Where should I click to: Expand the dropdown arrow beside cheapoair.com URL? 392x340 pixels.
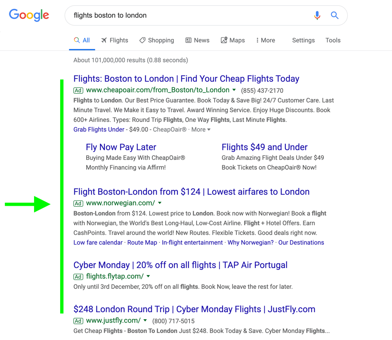point(234,90)
